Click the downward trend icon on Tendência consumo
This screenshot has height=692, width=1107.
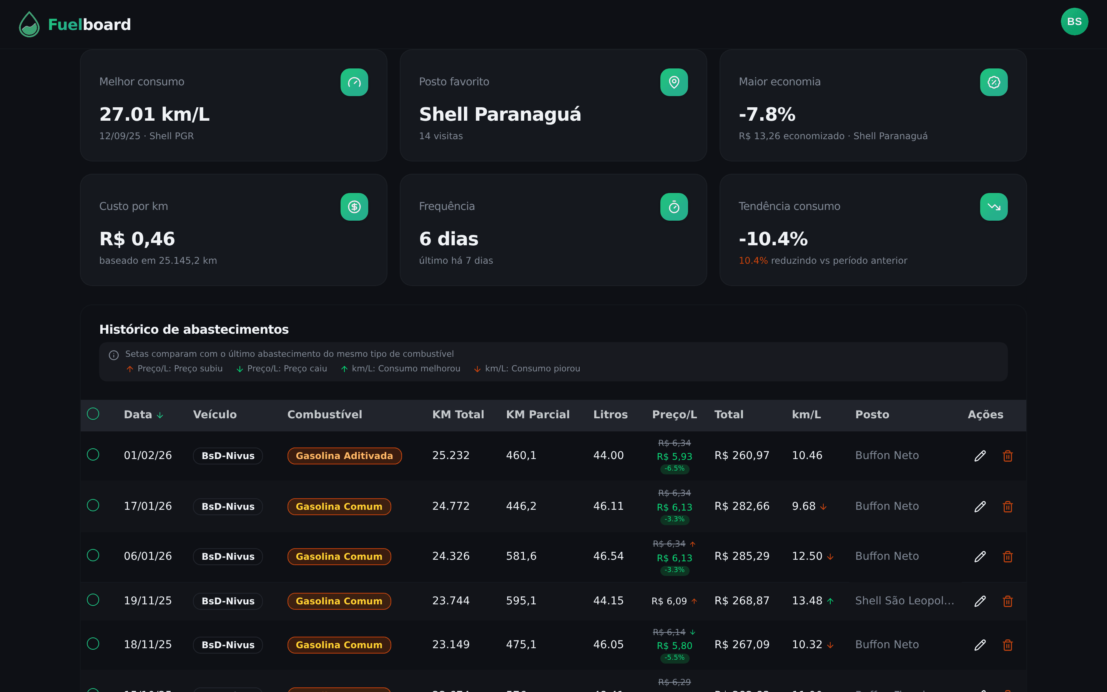click(x=993, y=207)
